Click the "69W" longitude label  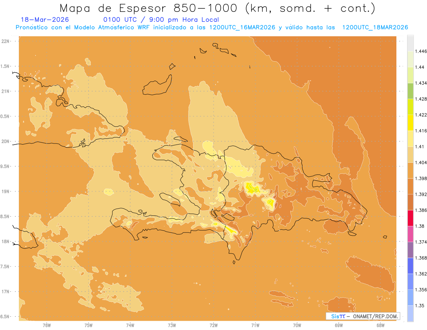click(x=339, y=325)
